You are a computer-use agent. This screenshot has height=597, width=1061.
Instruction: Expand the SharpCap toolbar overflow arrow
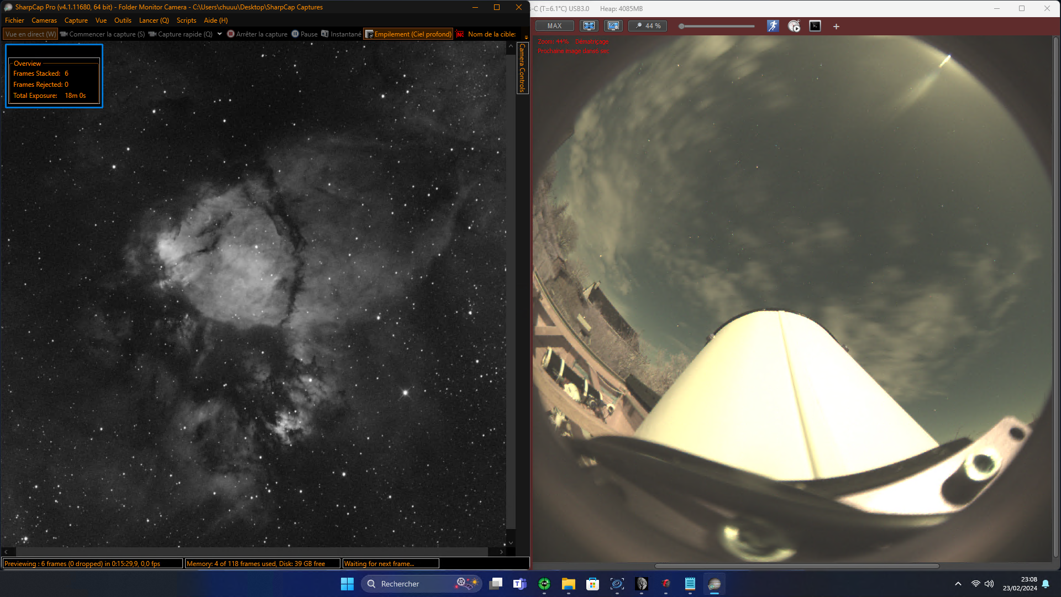pos(526,37)
